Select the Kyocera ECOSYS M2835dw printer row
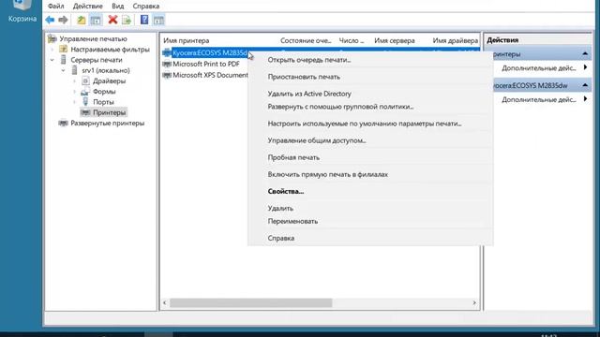The image size is (600, 337). pos(210,52)
